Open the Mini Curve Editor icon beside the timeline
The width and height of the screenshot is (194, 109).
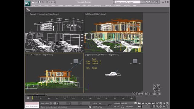(28, 98)
